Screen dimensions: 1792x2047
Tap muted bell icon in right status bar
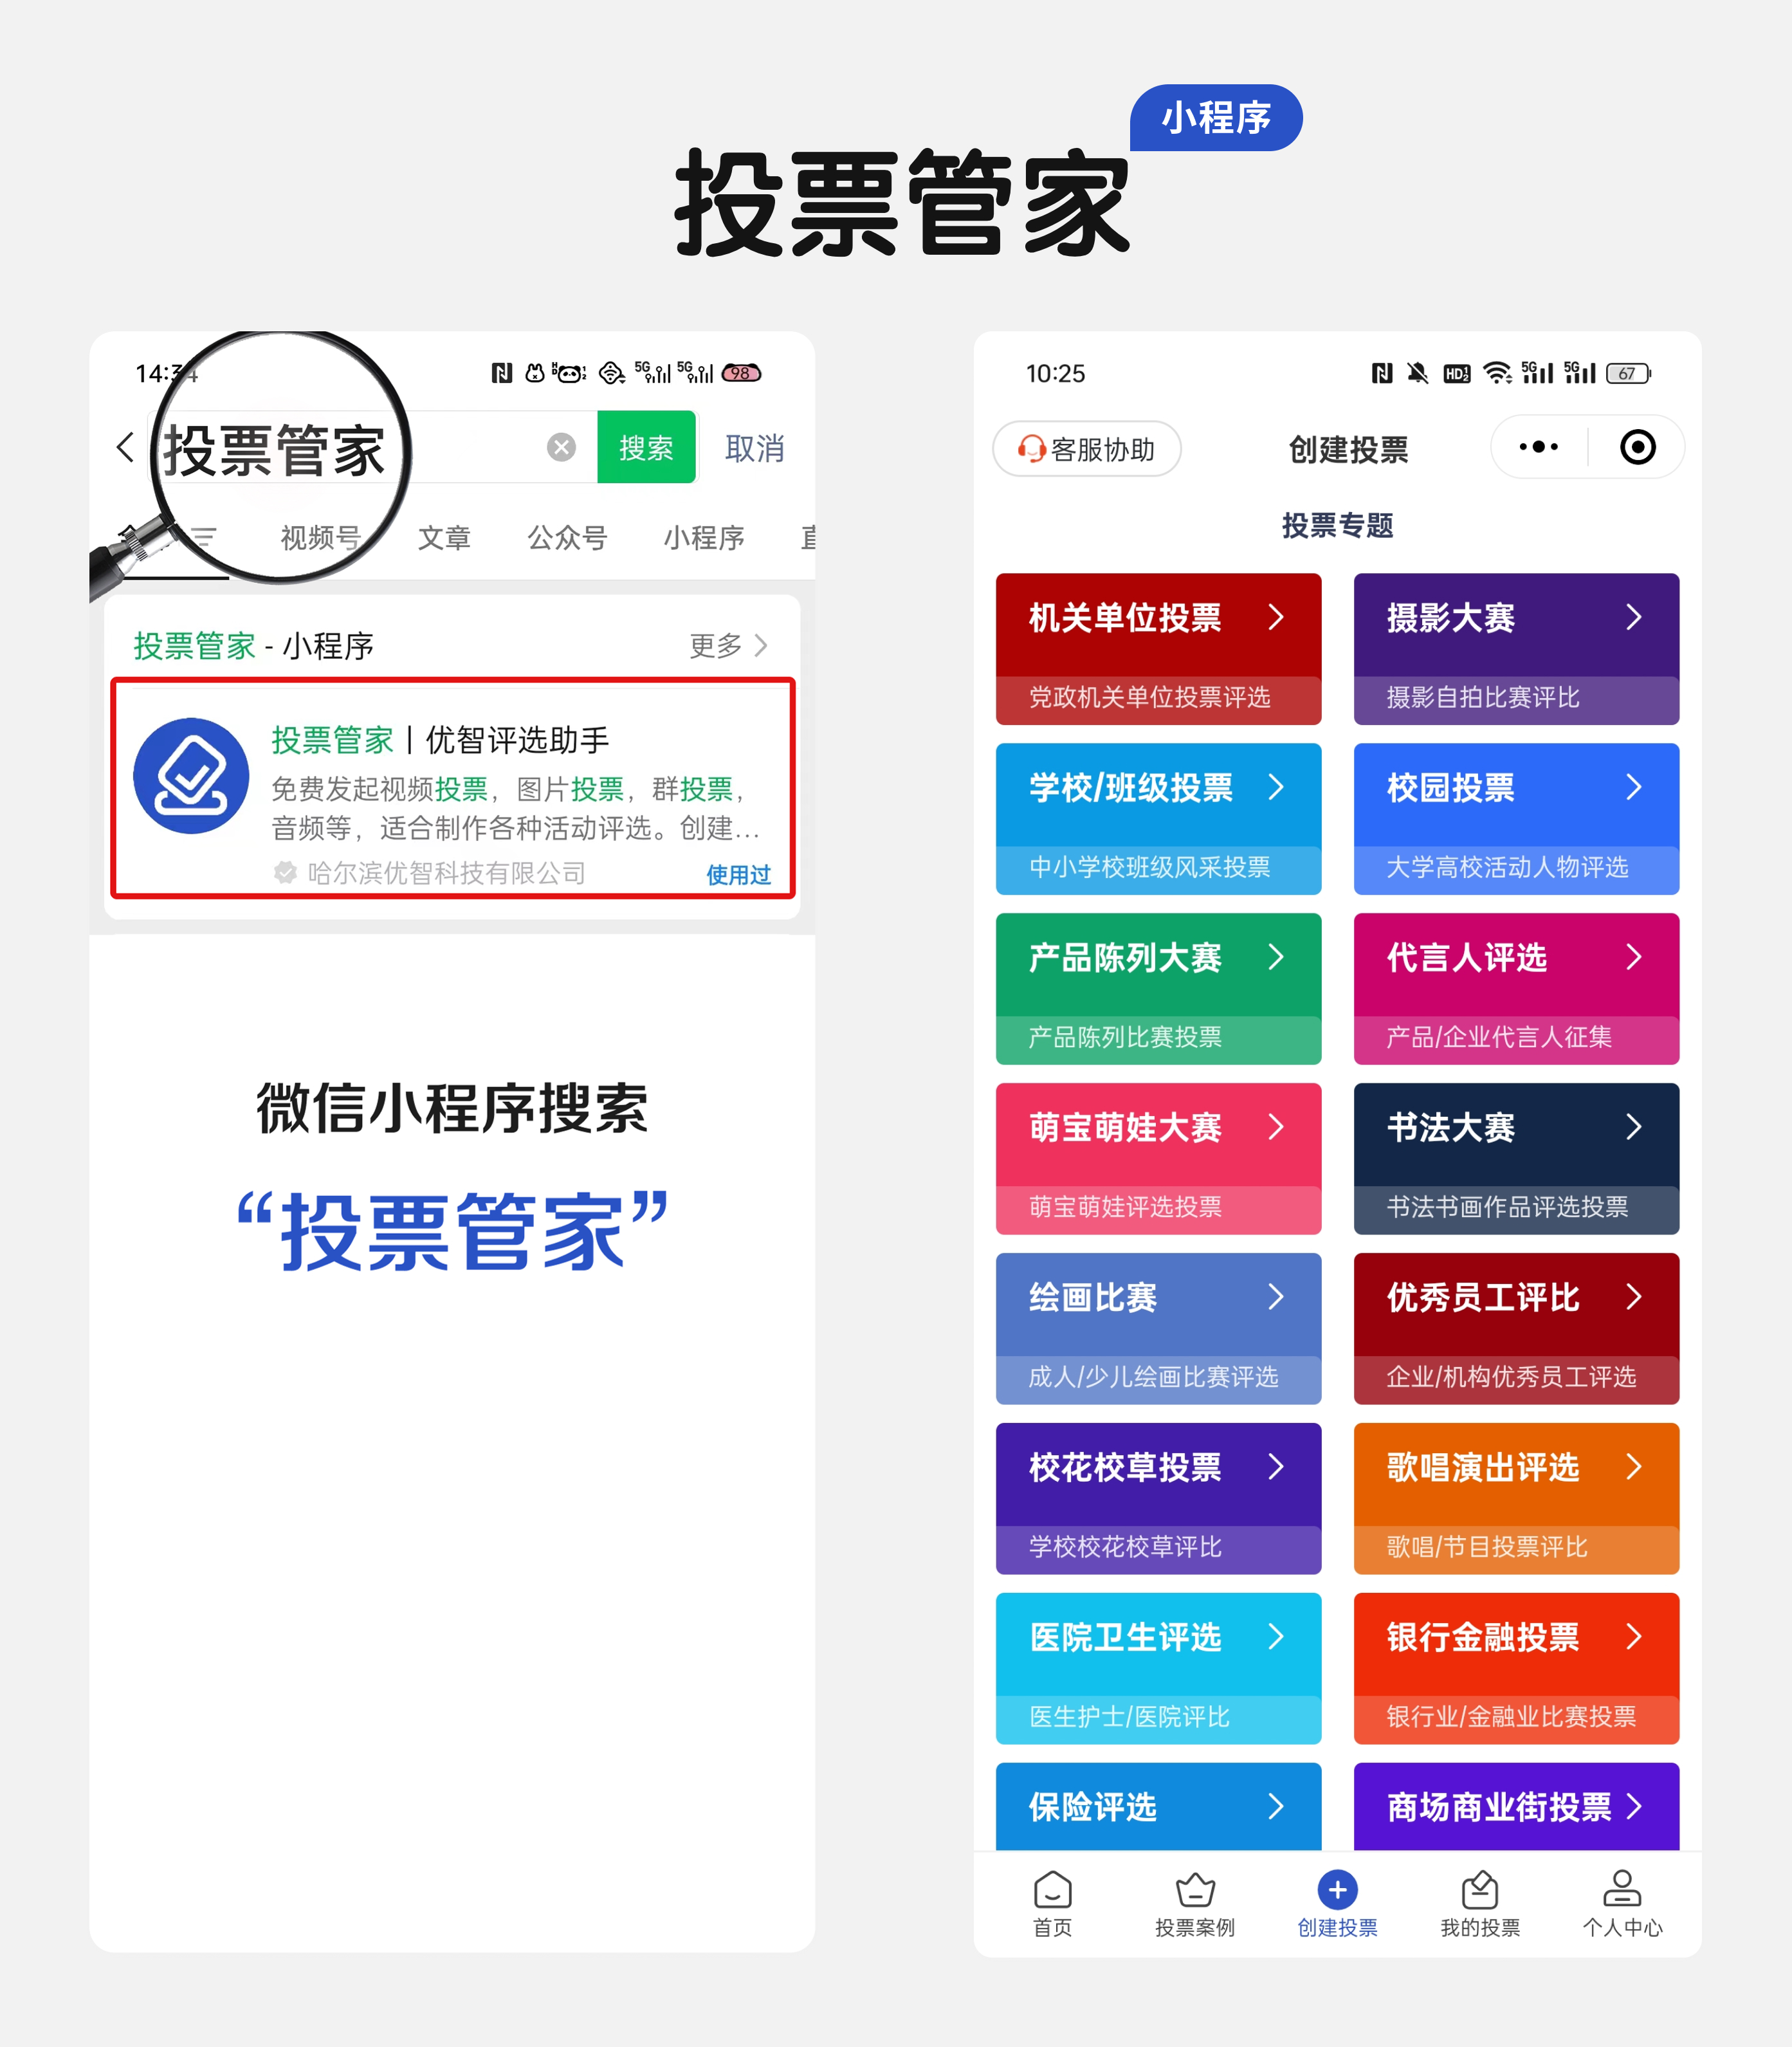click(1417, 373)
